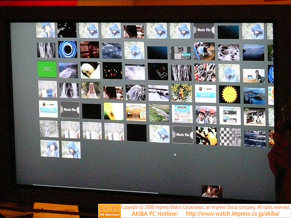Click the Music file thumbnail in the sixth row
The width and height of the screenshot is (291, 218).
pyautogui.click(x=183, y=135)
